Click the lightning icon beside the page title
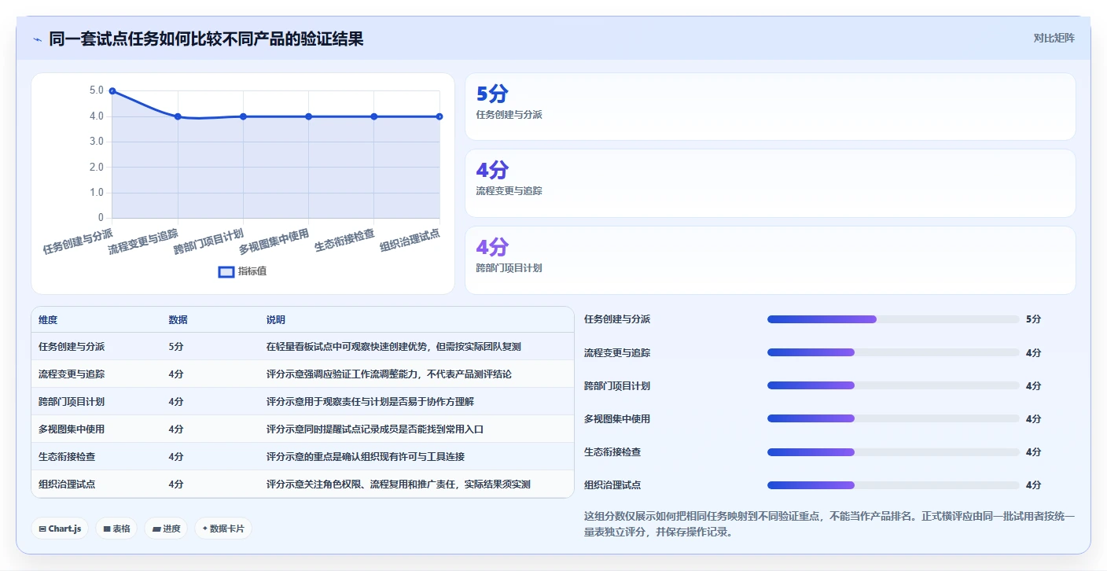 tap(37, 39)
